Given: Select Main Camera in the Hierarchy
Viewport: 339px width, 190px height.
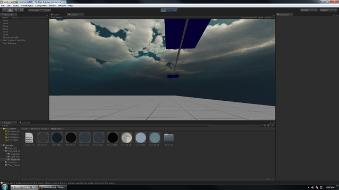Looking at the screenshot, I should pyautogui.click(x=10, y=43).
